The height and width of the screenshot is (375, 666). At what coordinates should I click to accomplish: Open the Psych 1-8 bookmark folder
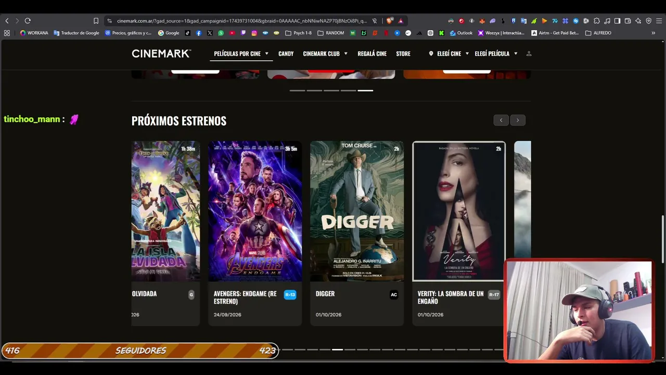tap(298, 33)
